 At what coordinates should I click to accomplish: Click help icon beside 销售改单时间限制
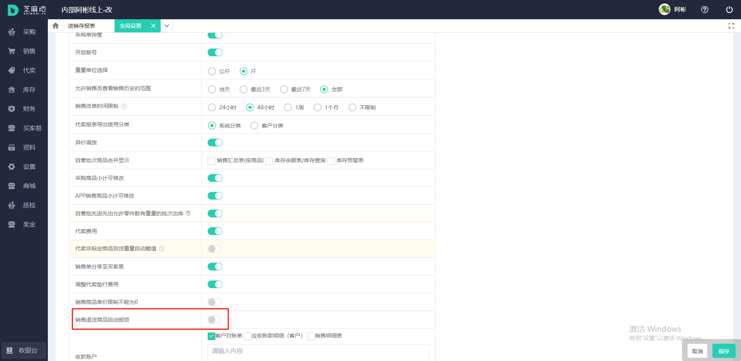(x=124, y=106)
